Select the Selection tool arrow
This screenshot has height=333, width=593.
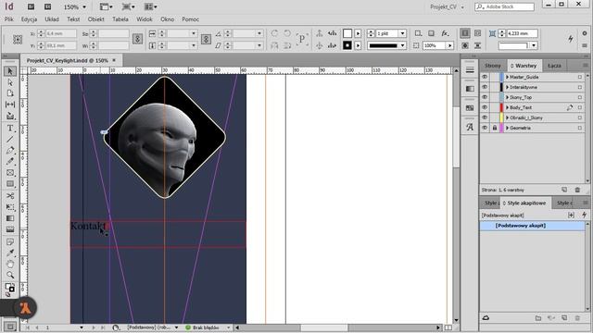10,71
